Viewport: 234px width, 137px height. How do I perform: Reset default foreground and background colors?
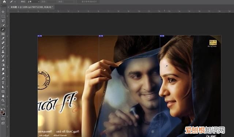tap(1, 109)
